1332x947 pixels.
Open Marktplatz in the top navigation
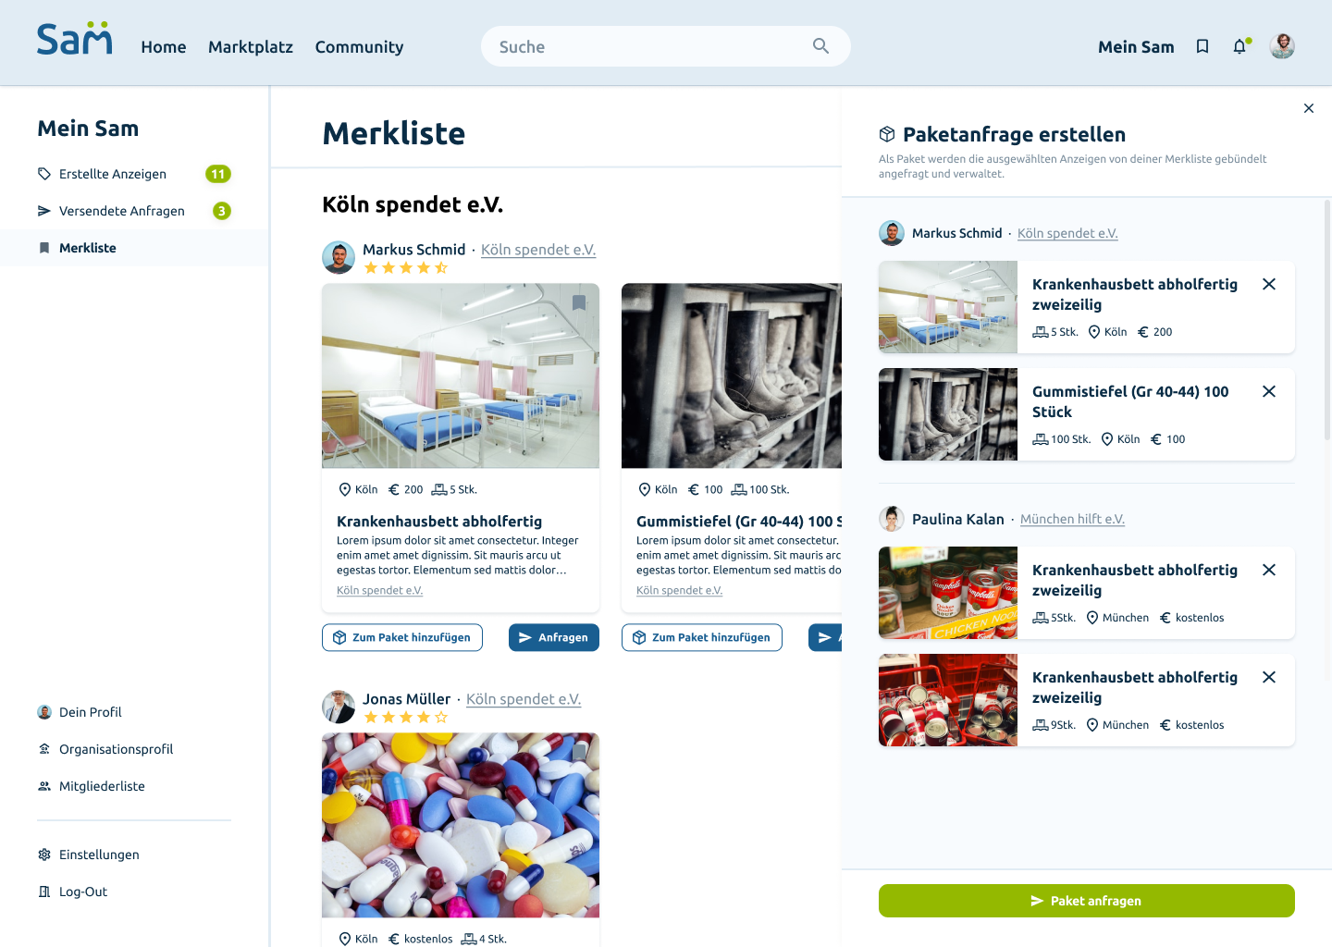click(x=251, y=47)
